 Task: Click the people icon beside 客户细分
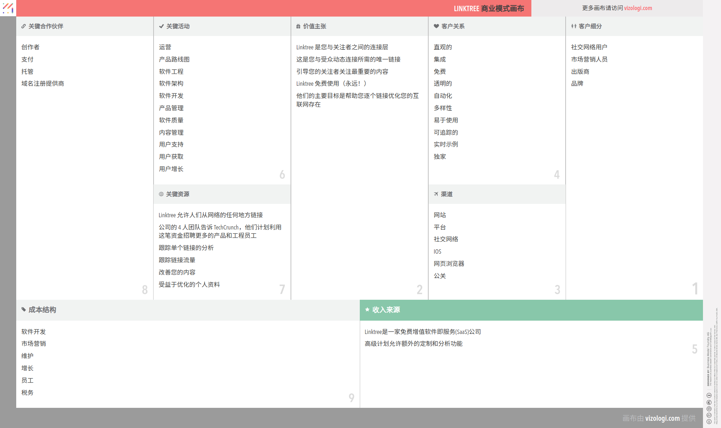pyautogui.click(x=574, y=26)
